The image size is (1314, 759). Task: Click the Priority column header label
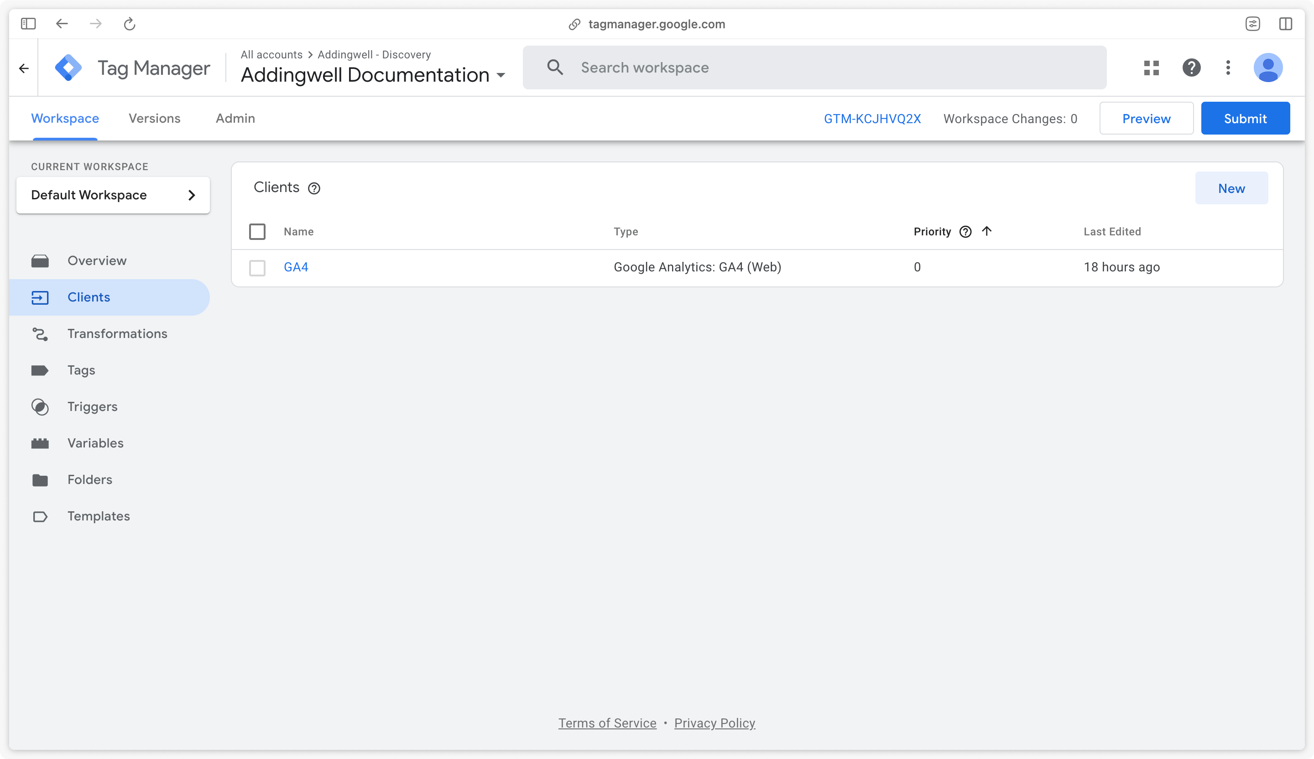[932, 231]
